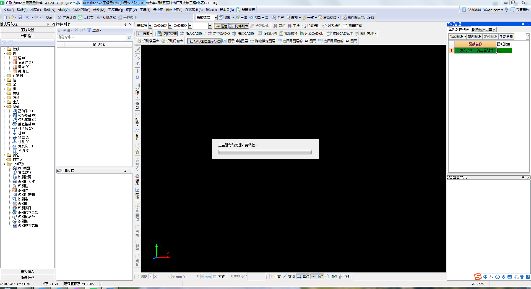Click 识别楼层表 recognize floor table
Viewport: 531px width, 289px height.
pos(148,41)
